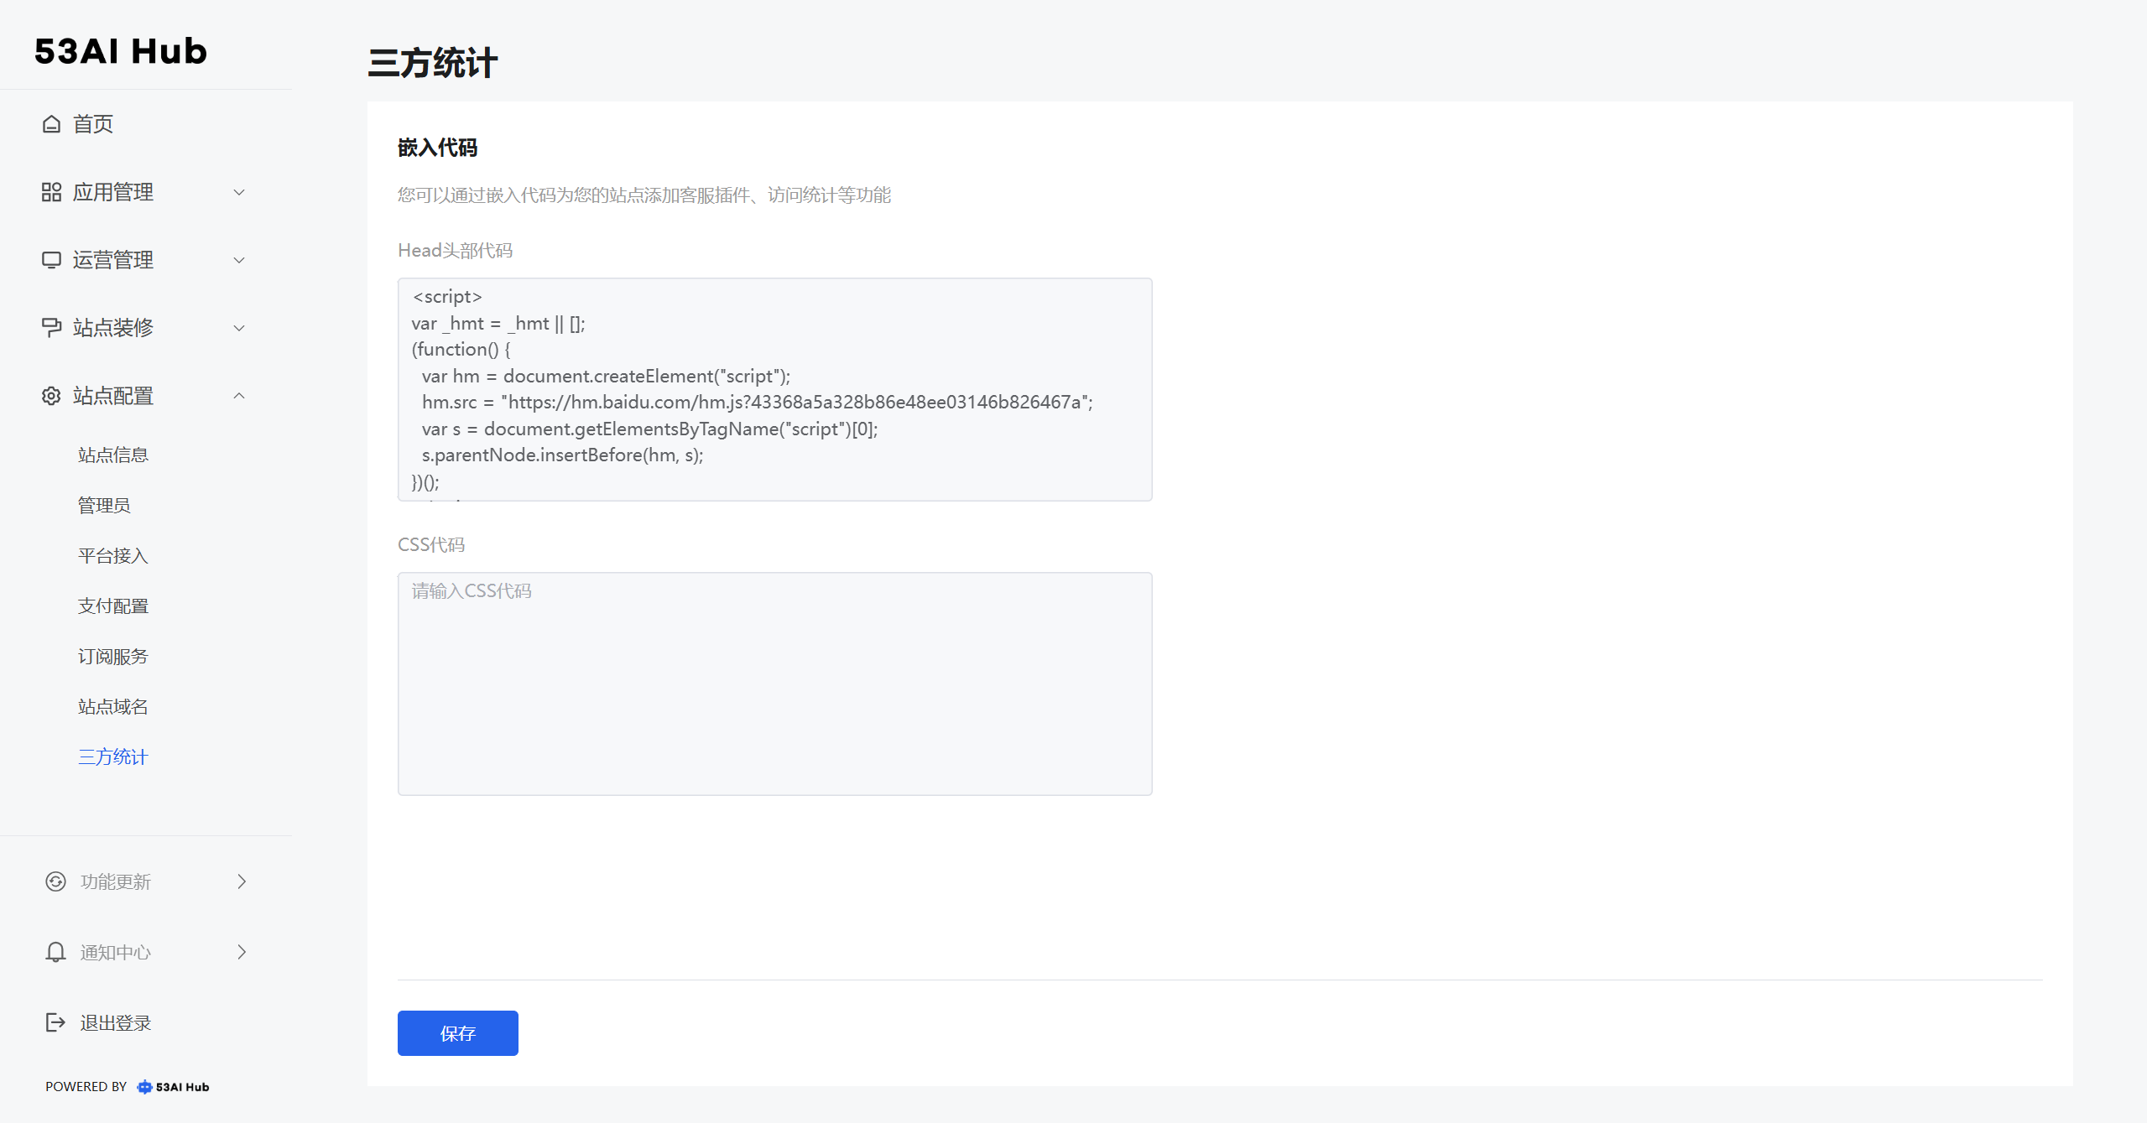Expand the 应用管理 chevron
Viewport: 2147px width, 1123px height.
coord(239,192)
